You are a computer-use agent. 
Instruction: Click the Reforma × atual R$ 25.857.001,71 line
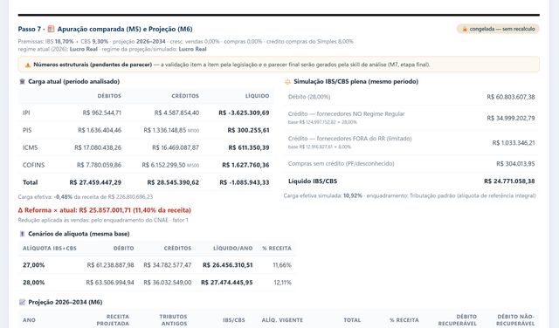(105, 210)
